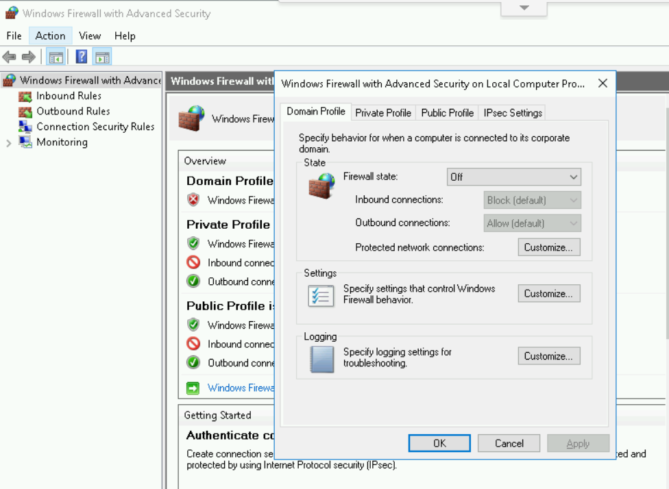Click the Public Profile heading in overview
Screen dimensions: 669x489
click(x=230, y=305)
